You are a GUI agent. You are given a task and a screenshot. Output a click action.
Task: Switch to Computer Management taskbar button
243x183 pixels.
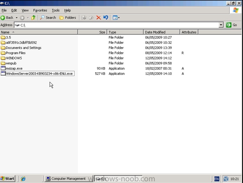tap(69, 179)
